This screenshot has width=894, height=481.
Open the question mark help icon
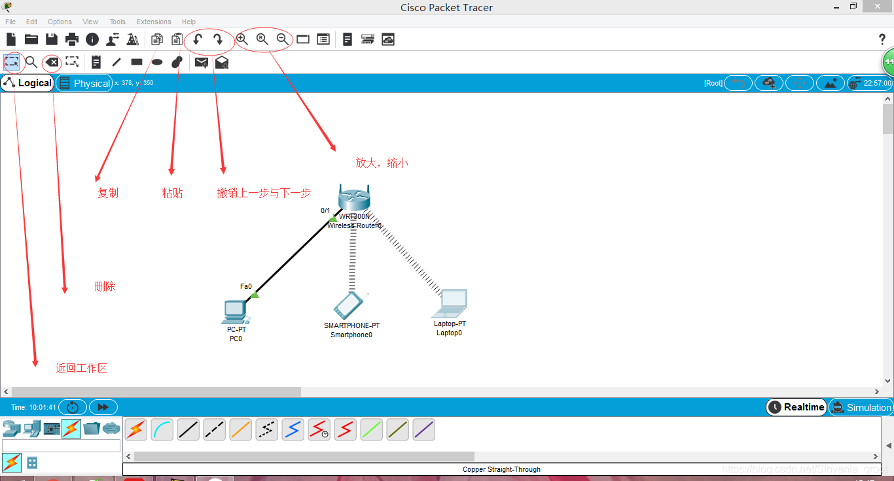pos(882,39)
